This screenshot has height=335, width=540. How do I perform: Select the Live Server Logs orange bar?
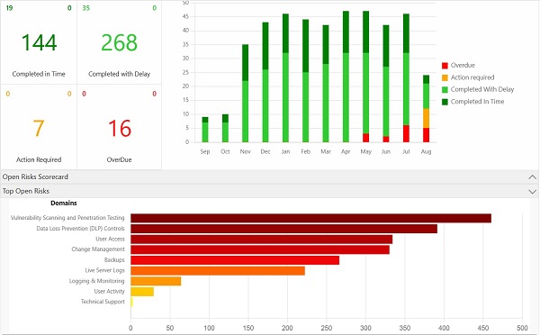click(218, 271)
